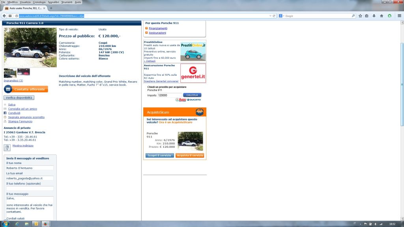The width and height of the screenshot is (404, 227).
Task: Open the Strumenti menu
Action: (x=67, y=2)
